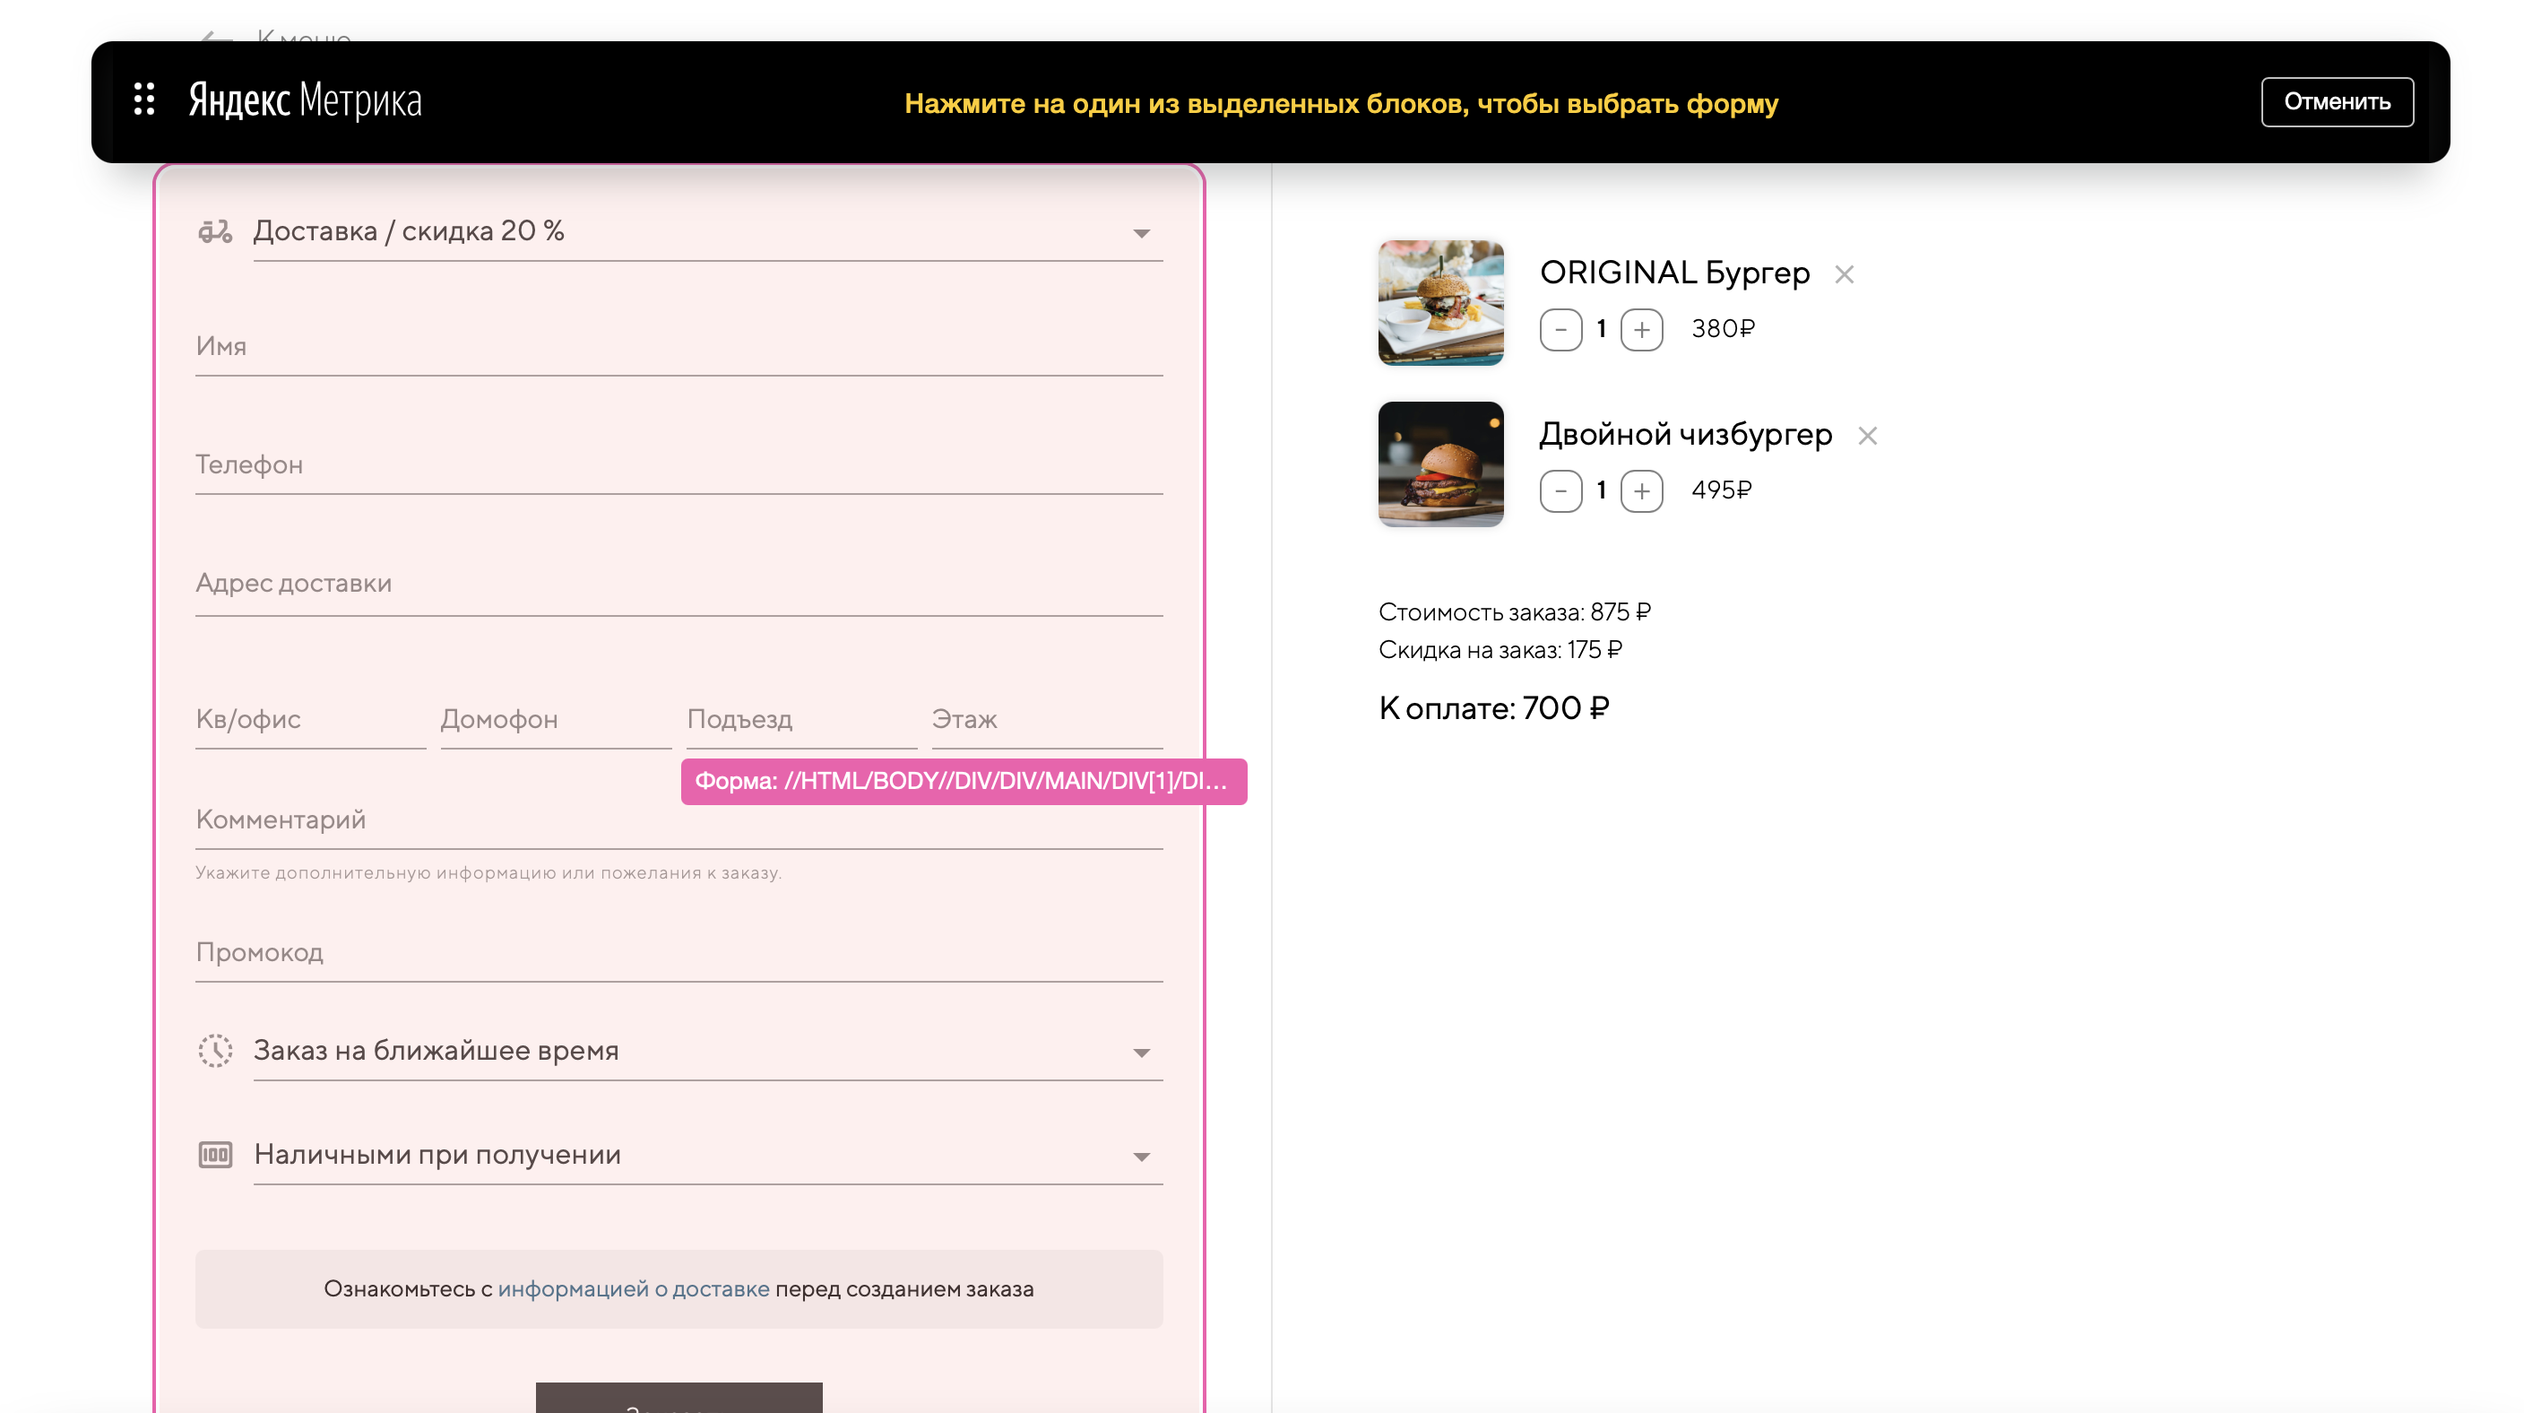The width and height of the screenshot is (2524, 1413).
Task: Click the ORIGINAL Бургер thumbnail image
Action: tap(1440, 303)
